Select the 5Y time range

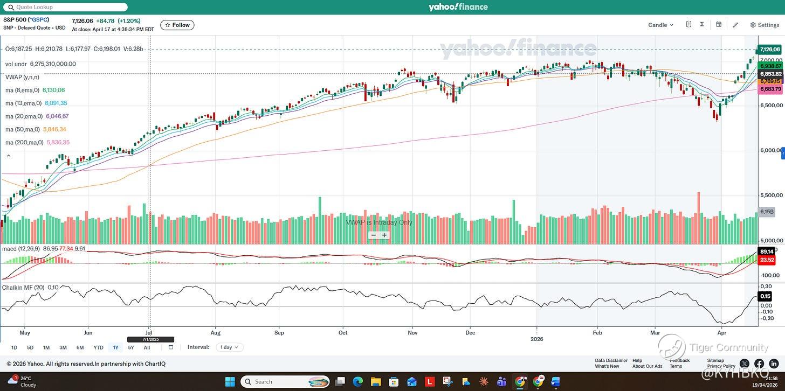tap(131, 347)
